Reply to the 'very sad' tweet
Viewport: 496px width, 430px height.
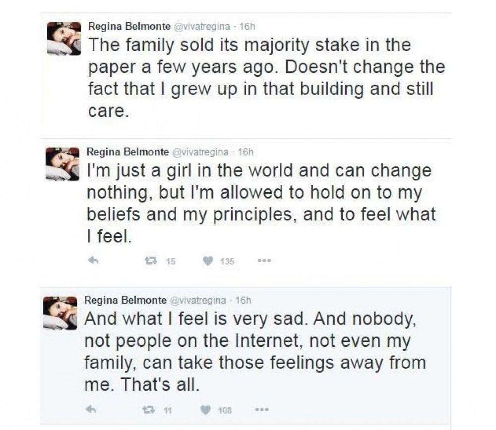click(x=91, y=410)
